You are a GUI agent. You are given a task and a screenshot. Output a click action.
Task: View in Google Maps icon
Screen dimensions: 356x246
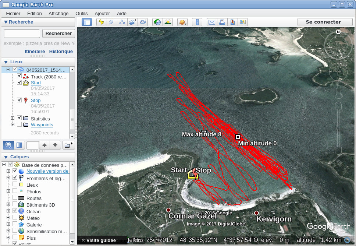243,22
